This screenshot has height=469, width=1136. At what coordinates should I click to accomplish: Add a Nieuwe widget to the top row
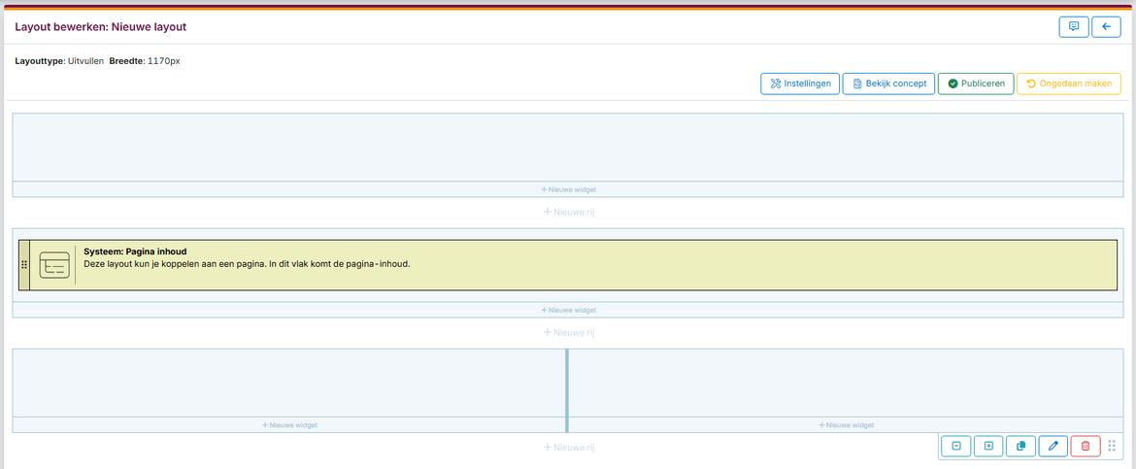pos(567,189)
